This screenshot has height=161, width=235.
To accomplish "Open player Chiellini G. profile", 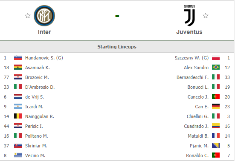I will coord(197,116).
